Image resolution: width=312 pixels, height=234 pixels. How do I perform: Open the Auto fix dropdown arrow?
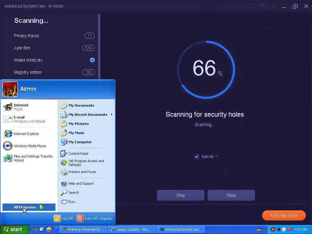(217, 157)
